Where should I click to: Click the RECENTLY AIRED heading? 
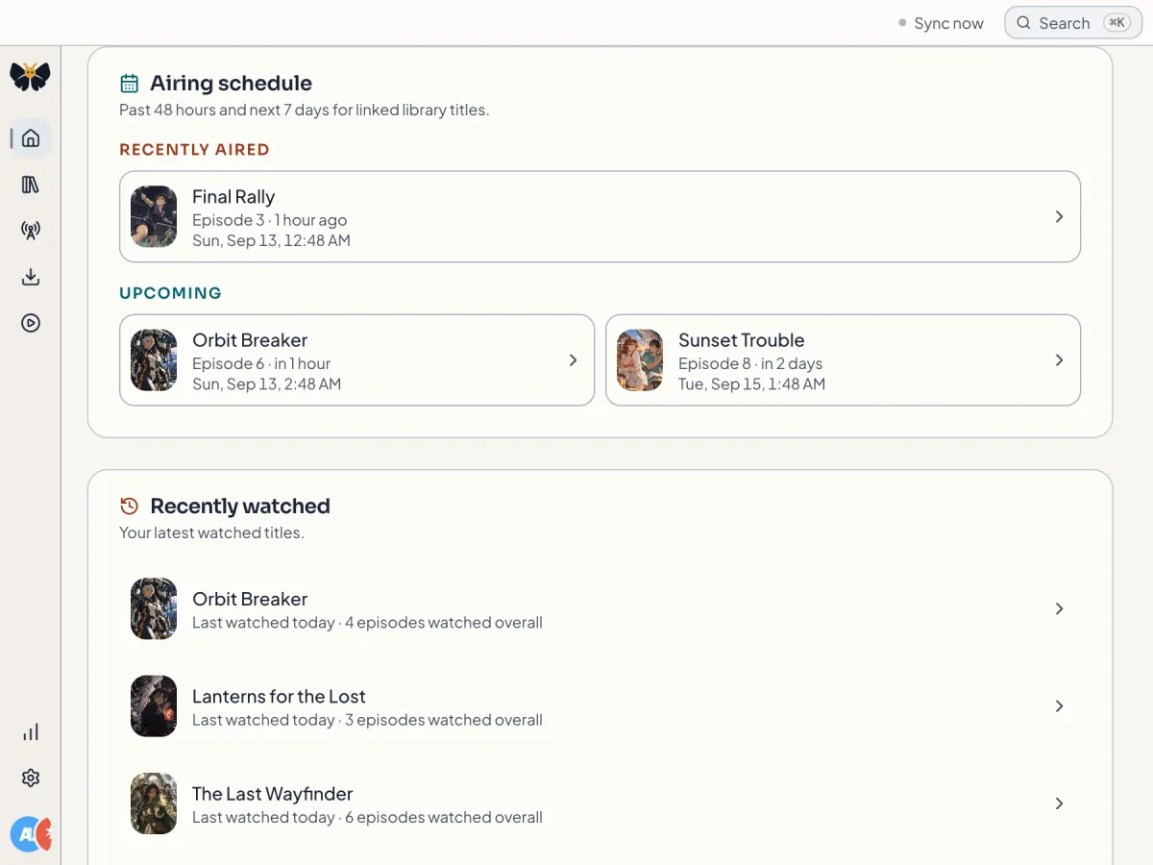coord(194,150)
